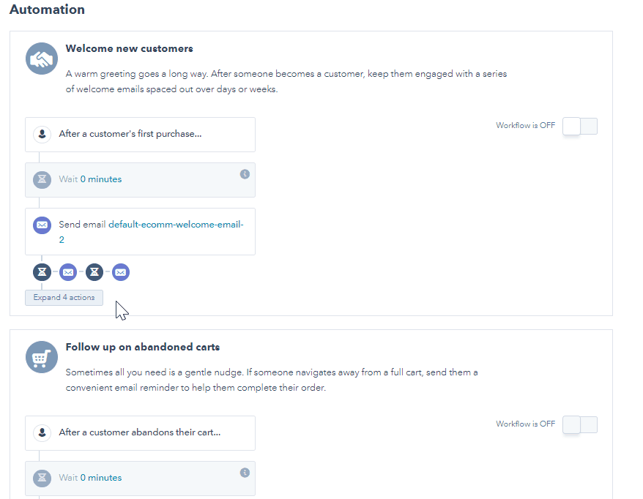Click the first collapsed hourglass action icon
This screenshot has width=643, height=499.
tap(42, 271)
